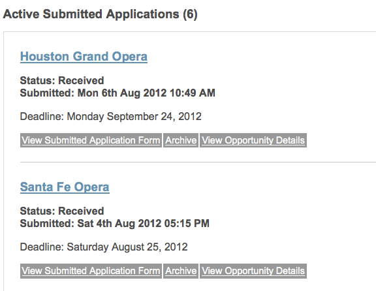Click the Mon 6th Aug 2012 submitted line
This screenshot has width=376, height=291.
click(x=117, y=93)
